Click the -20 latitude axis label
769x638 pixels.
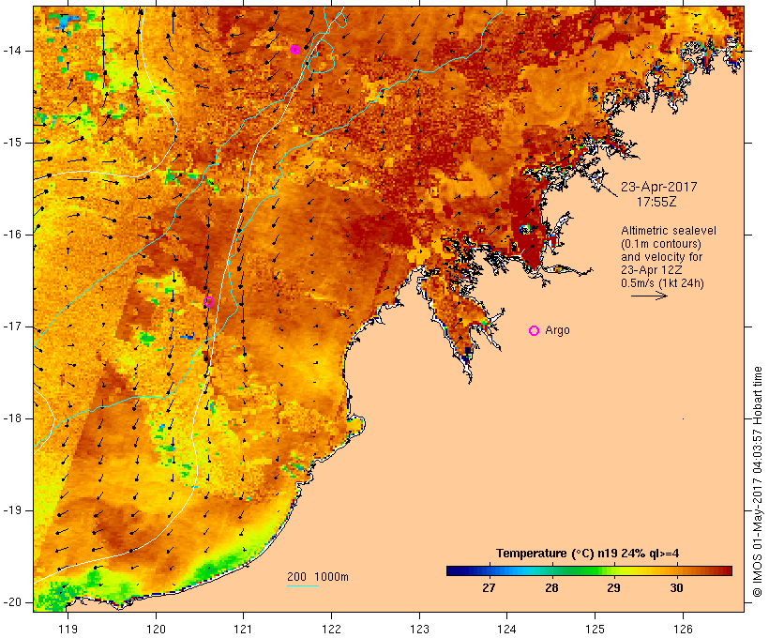pyautogui.click(x=12, y=602)
